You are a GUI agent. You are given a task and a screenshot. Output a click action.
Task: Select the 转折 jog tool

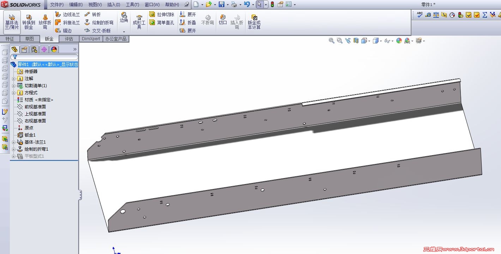[92, 14]
